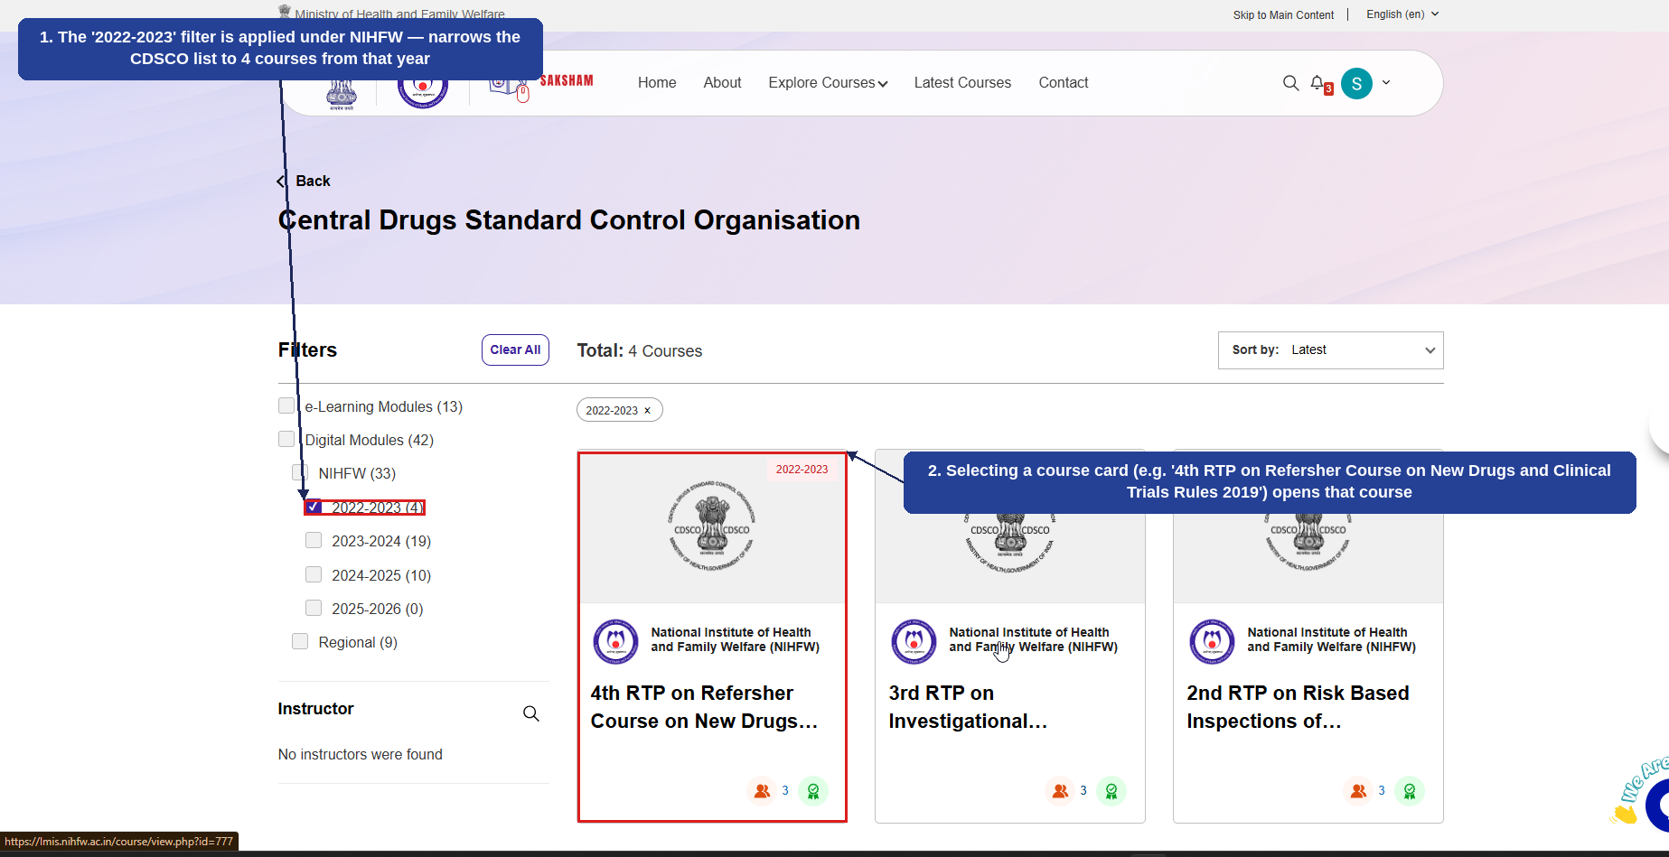Click the Skip to Main Content link
Screen dimensions: 1669x857
point(1283,15)
